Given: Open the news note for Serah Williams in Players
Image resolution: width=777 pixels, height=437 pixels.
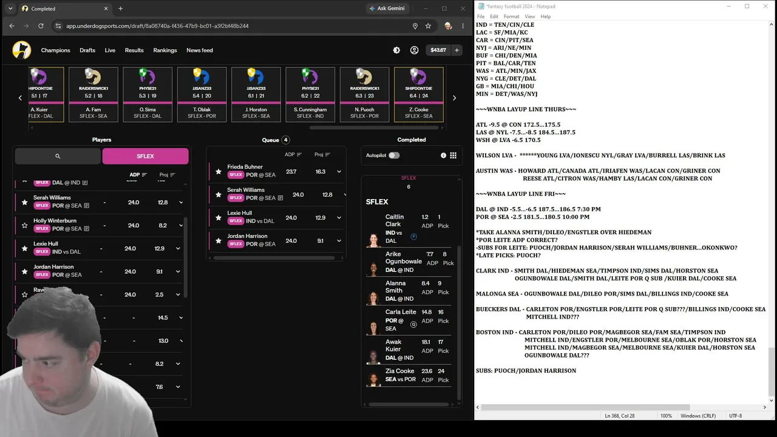Looking at the screenshot, I should tap(86, 206).
